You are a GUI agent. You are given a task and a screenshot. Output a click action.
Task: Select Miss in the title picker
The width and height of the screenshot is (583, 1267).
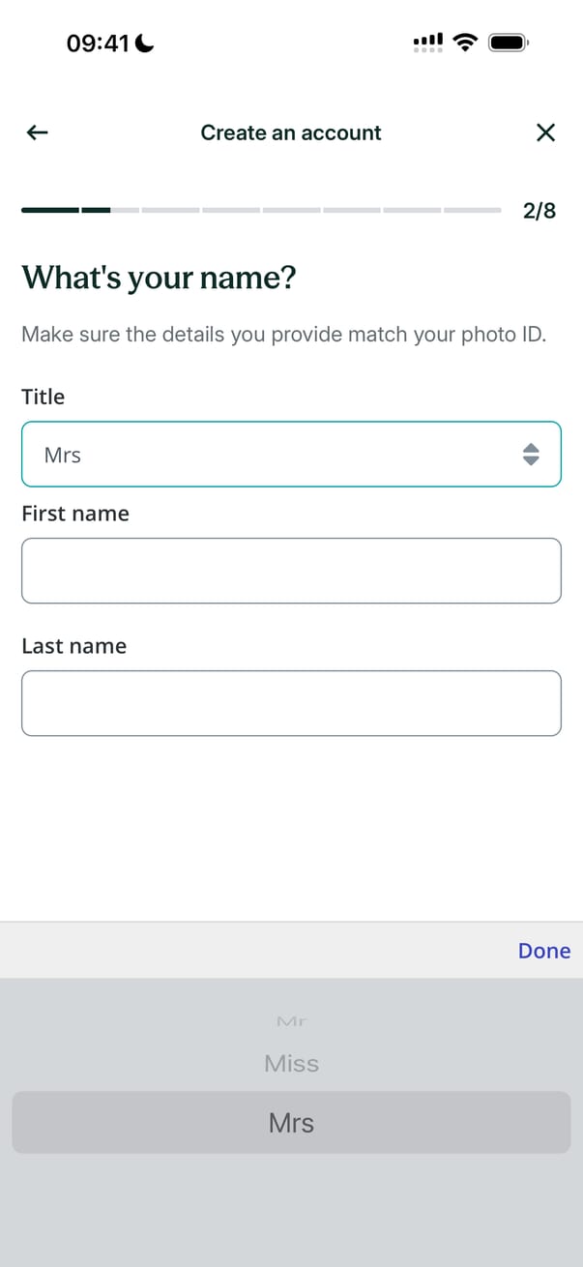[x=291, y=1064]
